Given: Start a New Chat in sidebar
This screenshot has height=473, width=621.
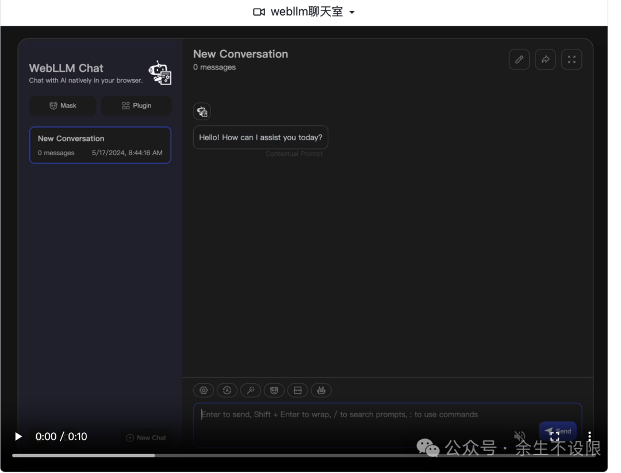Looking at the screenshot, I should pyautogui.click(x=146, y=438).
